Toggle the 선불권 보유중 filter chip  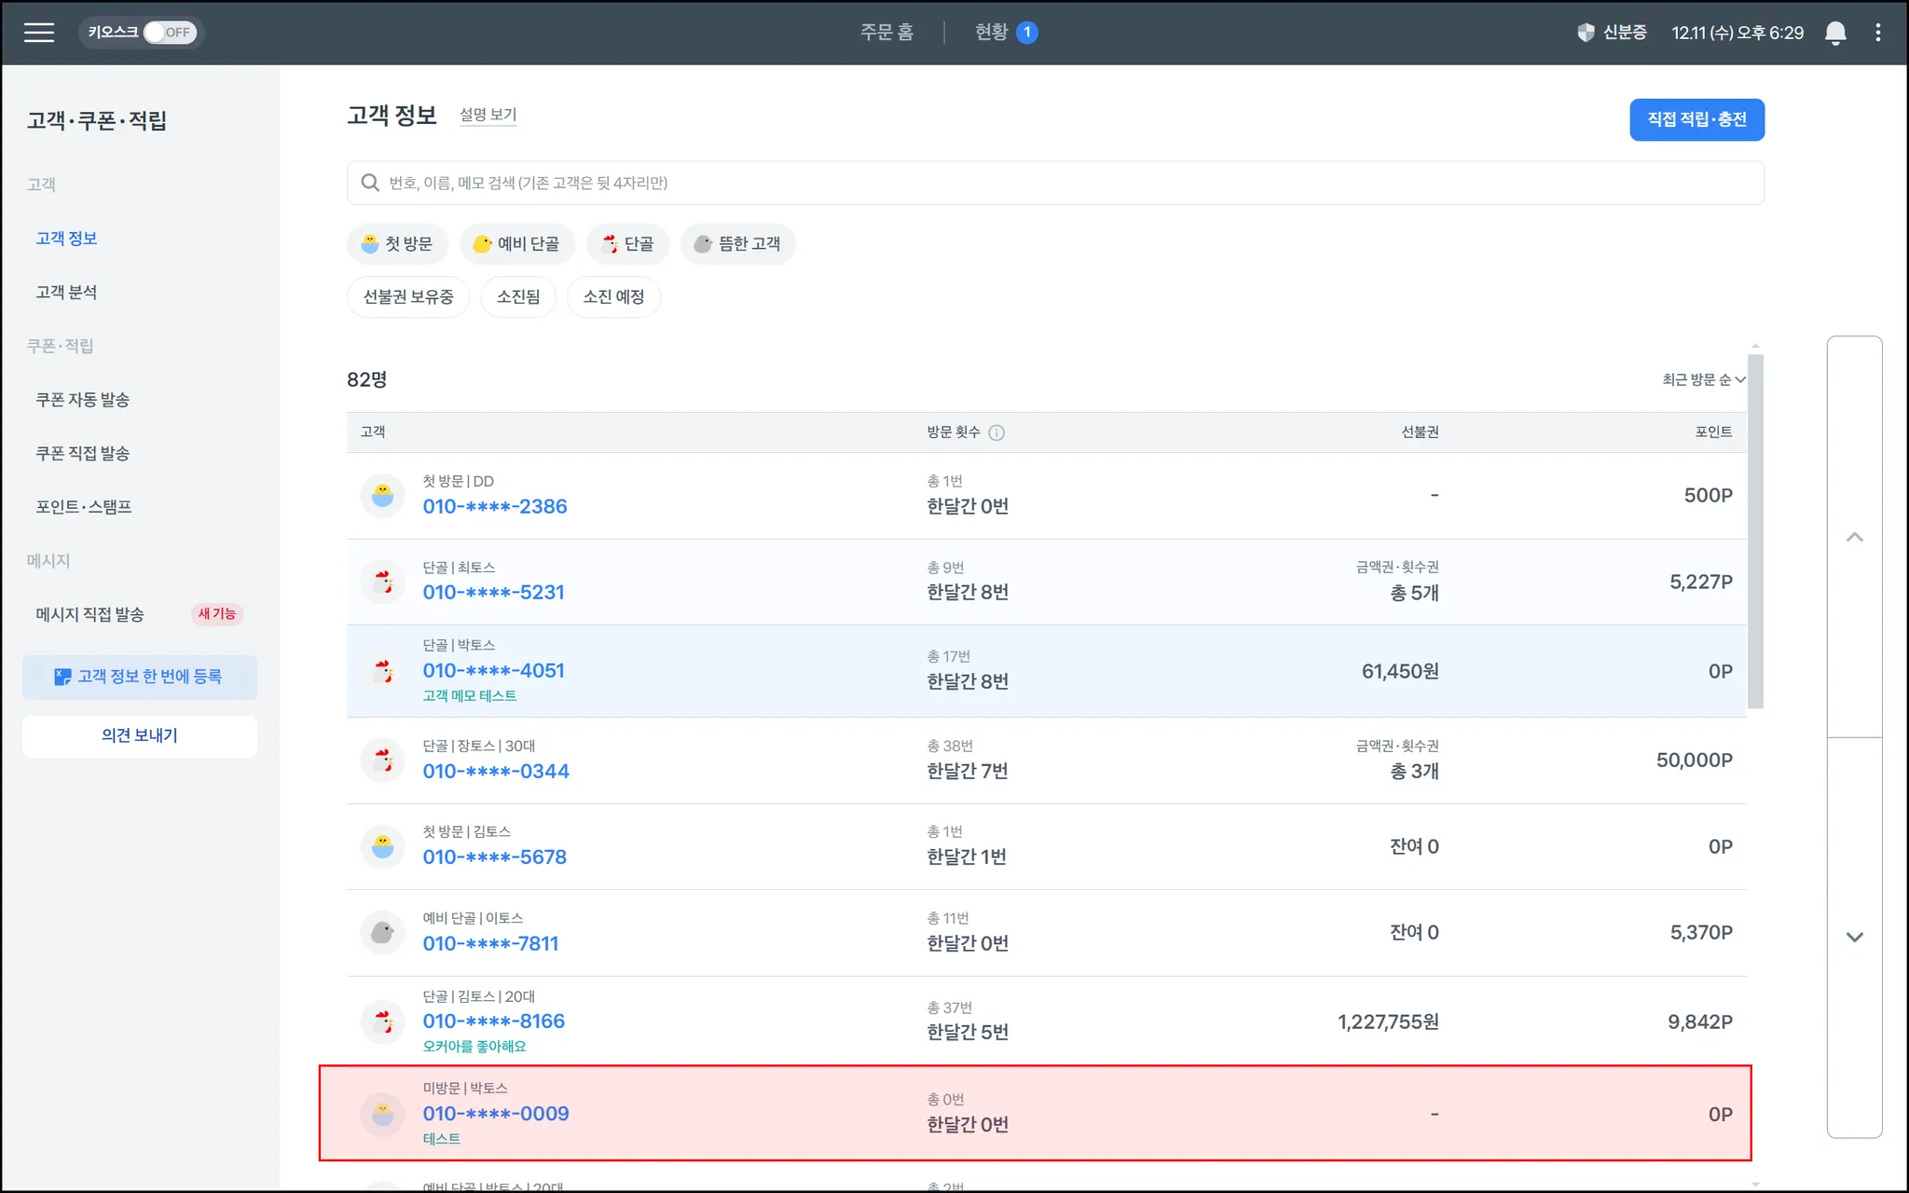(408, 297)
